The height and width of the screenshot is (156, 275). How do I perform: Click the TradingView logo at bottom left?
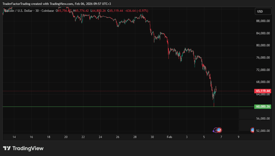pos(23,148)
